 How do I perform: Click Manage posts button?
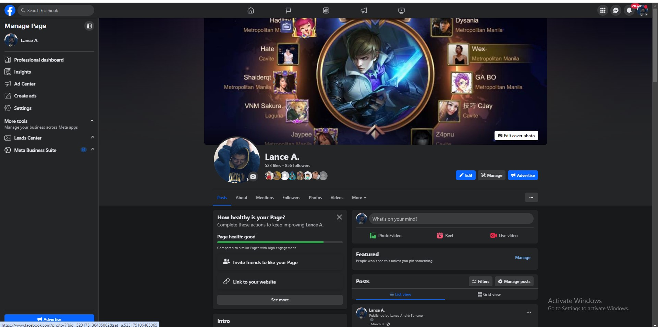pyautogui.click(x=514, y=282)
